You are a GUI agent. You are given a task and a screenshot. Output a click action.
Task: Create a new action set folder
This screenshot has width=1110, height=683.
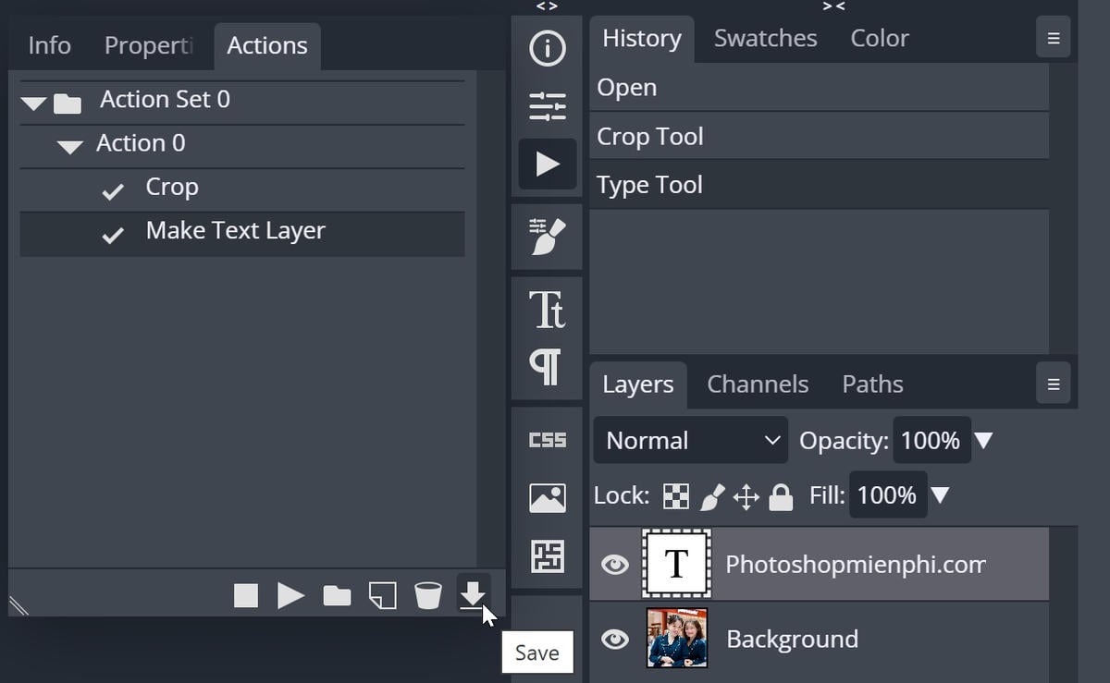click(x=337, y=596)
